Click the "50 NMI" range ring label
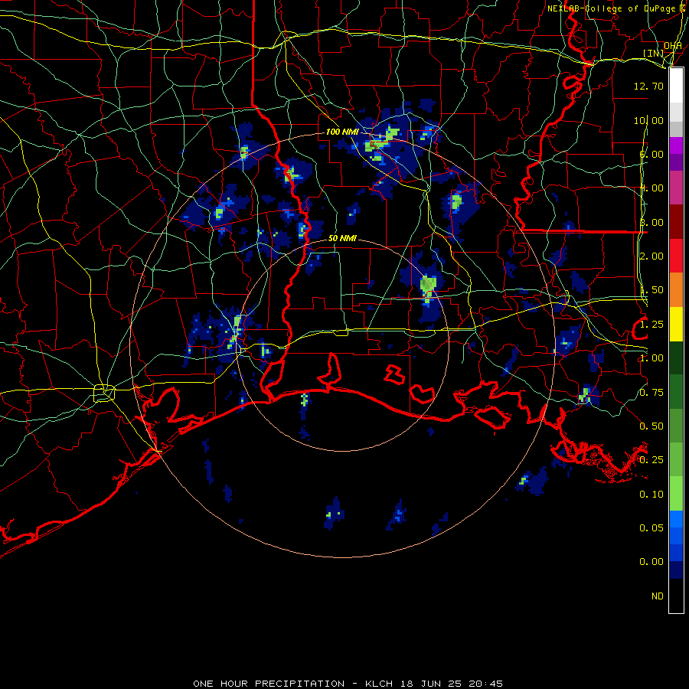This screenshot has height=689, width=689. (x=342, y=238)
